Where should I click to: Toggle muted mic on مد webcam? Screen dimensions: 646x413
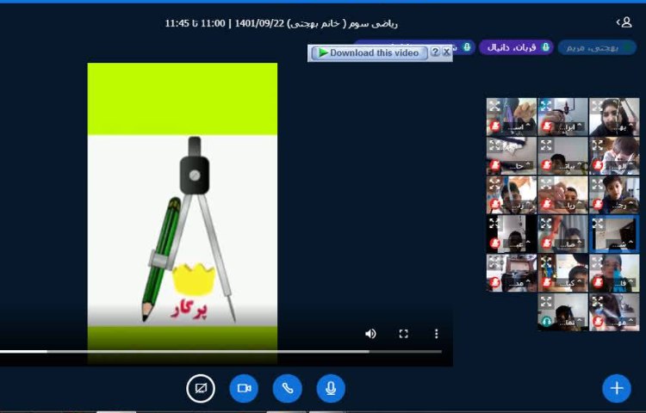(x=495, y=282)
